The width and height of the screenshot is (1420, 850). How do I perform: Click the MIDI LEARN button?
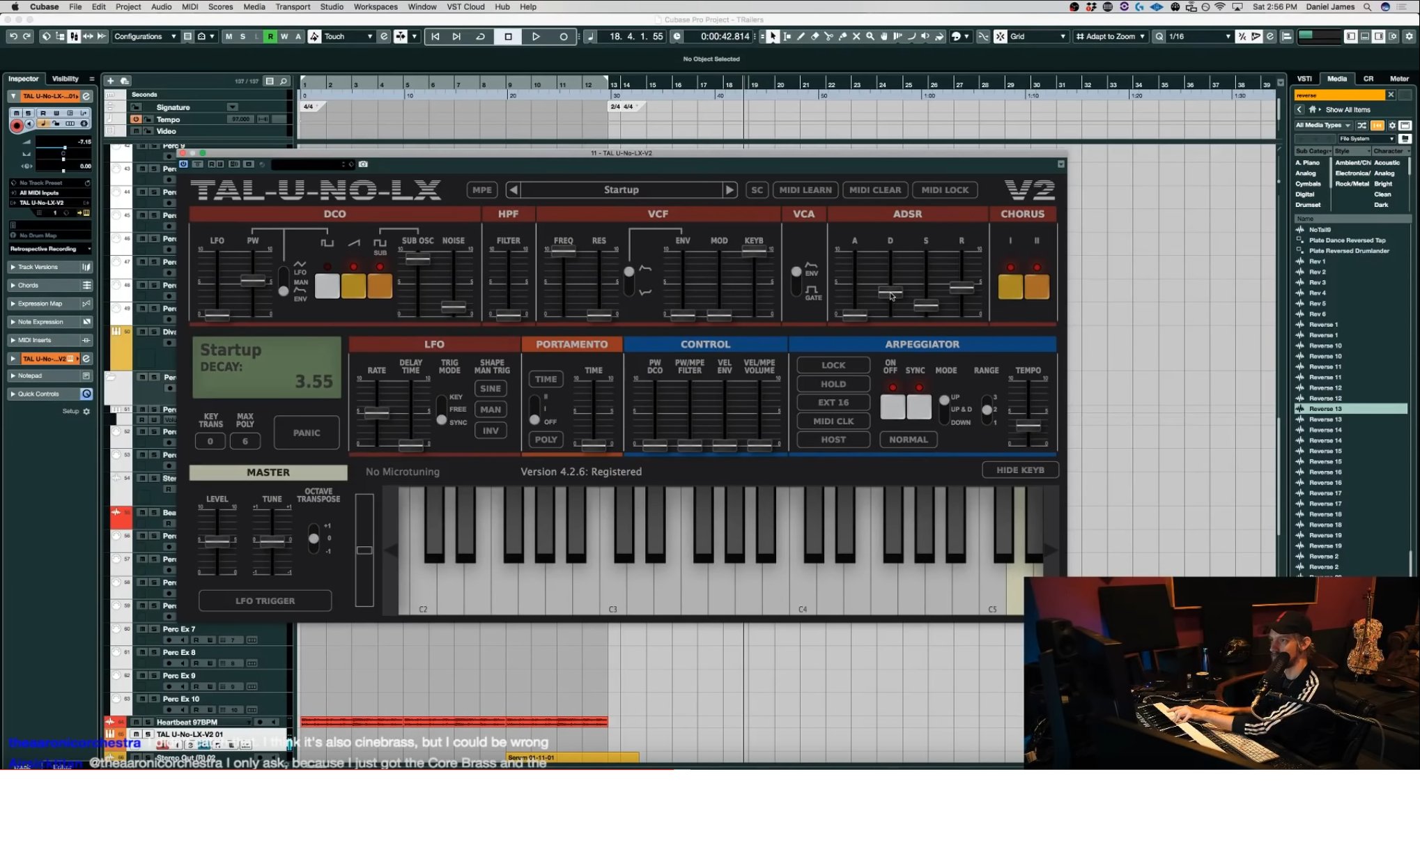805,190
